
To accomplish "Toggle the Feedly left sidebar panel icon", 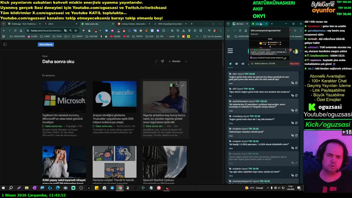I will pyautogui.click(x=5, y=44).
